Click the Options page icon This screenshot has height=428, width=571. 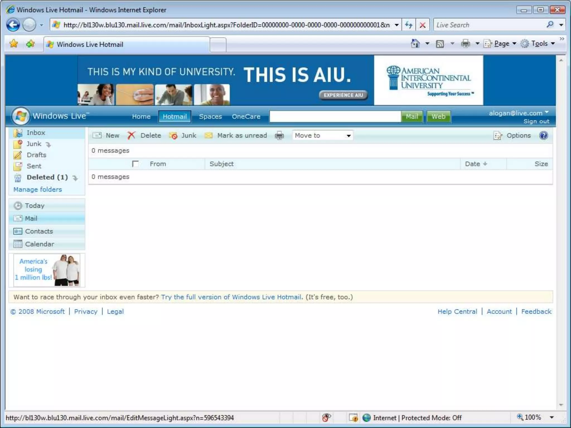pyautogui.click(x=498, y=136)
